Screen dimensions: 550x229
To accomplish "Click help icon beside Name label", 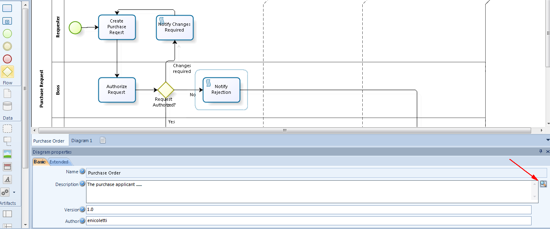I will click(x=82, y=172).
